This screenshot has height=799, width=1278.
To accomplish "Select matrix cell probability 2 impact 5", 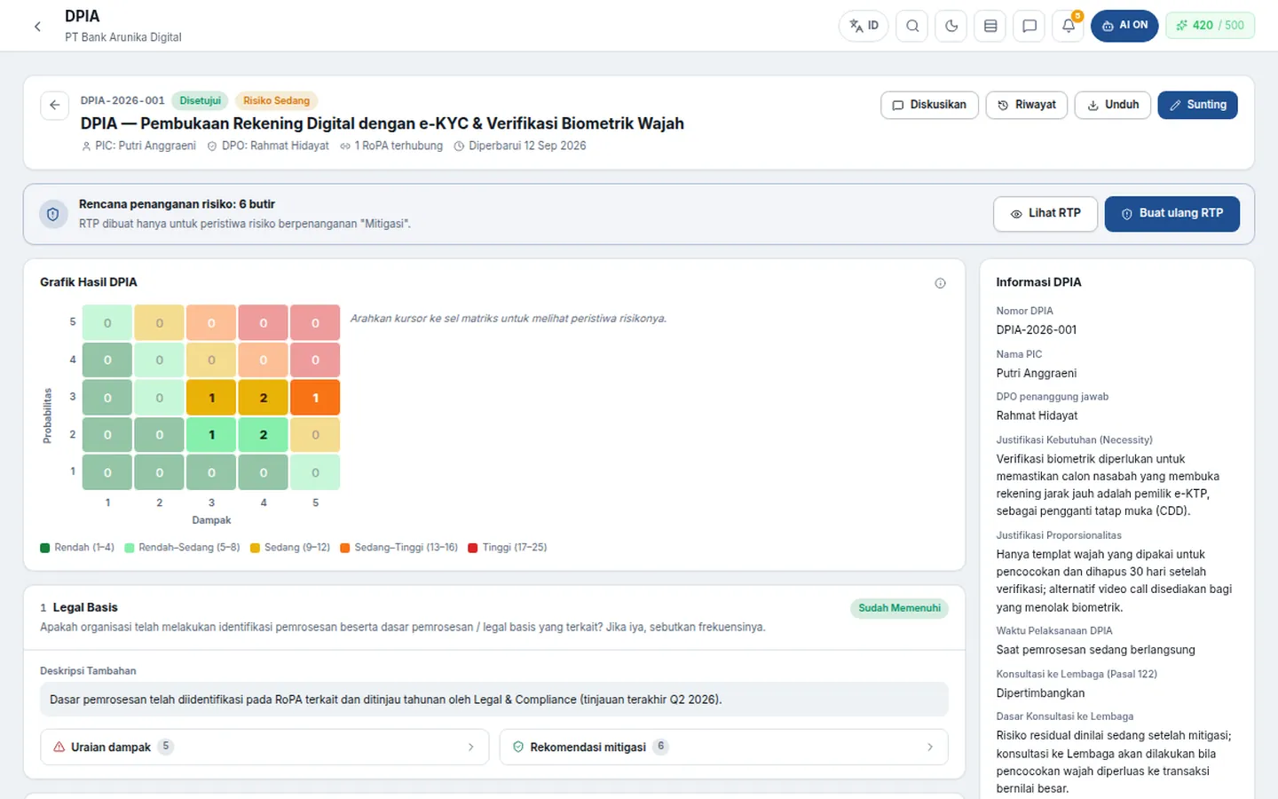I will [x=315, y=435].
